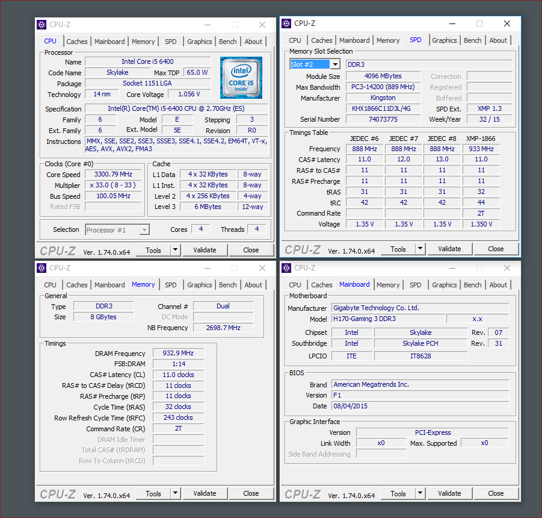Click the Core Speed value '3300.79 MHz'
Viewport: 542px width, 518px height.
(x=113, y=175)
